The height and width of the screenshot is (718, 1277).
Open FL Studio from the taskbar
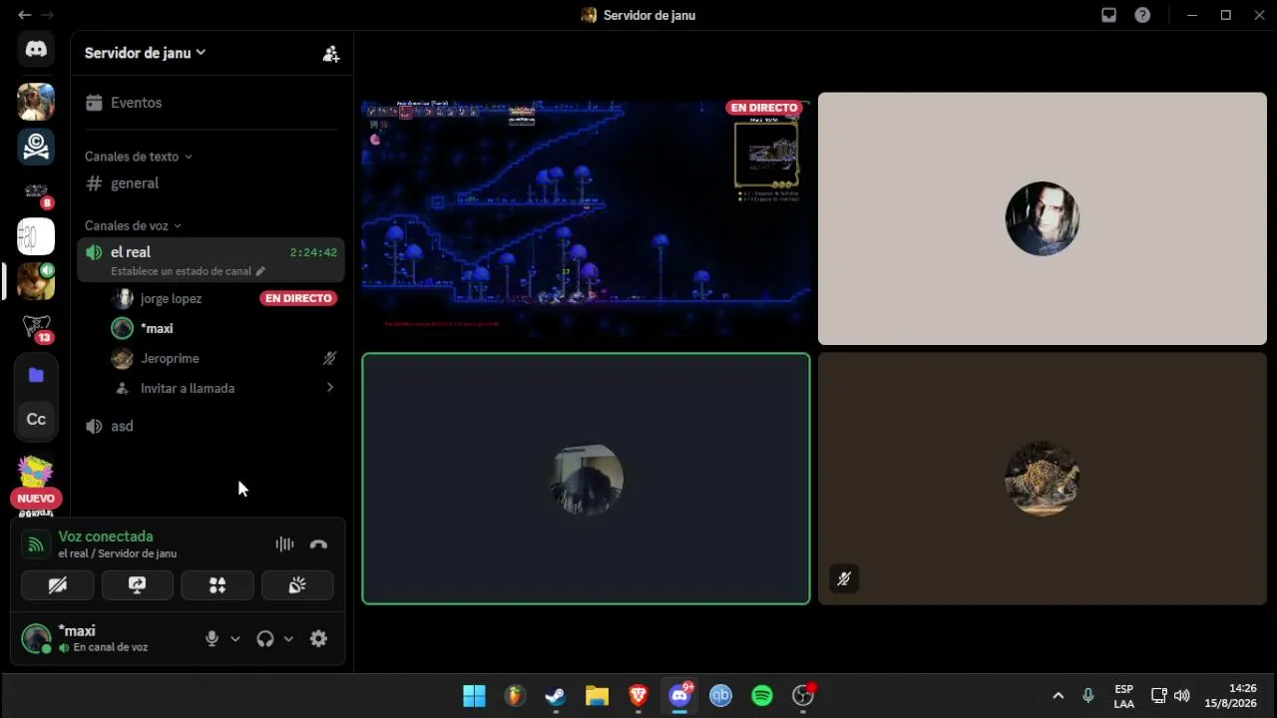515,696
